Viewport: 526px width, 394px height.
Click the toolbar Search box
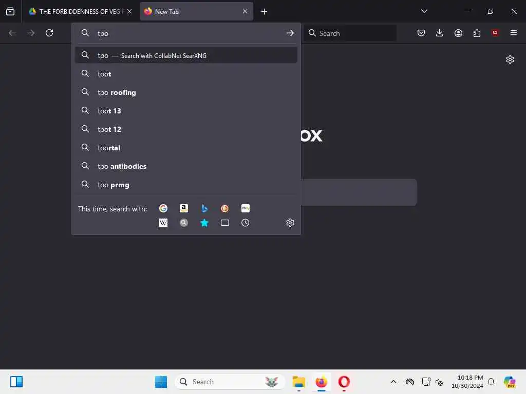350,33
